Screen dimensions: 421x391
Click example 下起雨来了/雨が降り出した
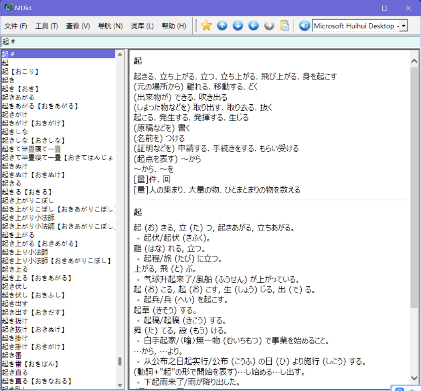click(192, 382)
